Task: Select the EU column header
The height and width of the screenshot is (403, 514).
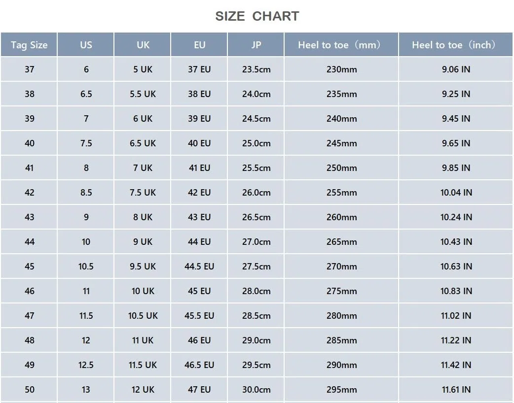Action: click(199, 44)
